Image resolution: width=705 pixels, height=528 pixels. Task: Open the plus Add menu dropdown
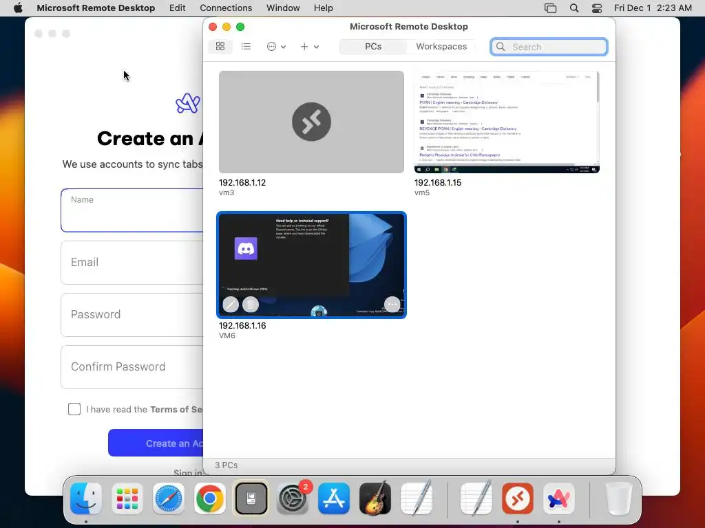click(309, 47)
